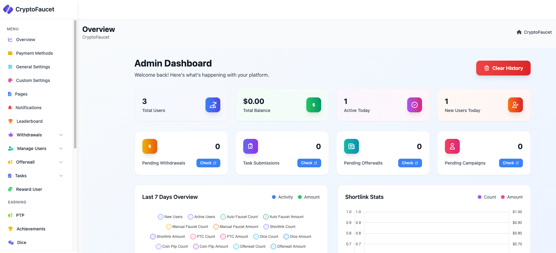Click the Pages document icon
This screenshot has height=253, width=556.
[10, 94]
